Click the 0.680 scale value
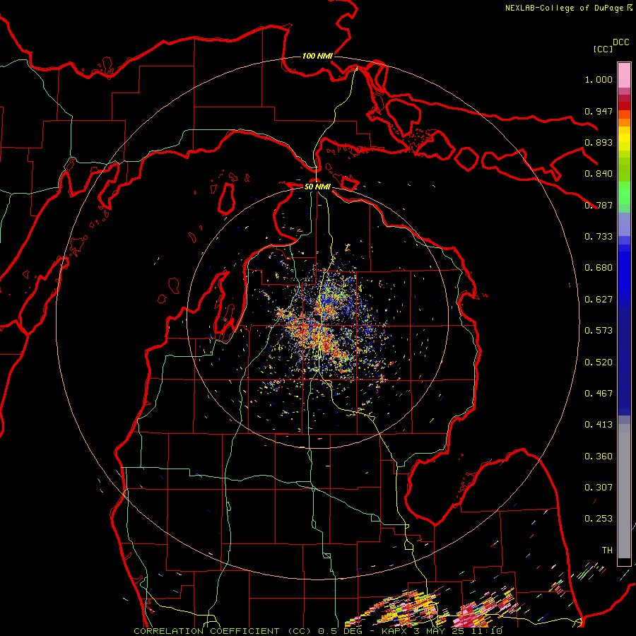The image size is (636, 636). point(599,268)
